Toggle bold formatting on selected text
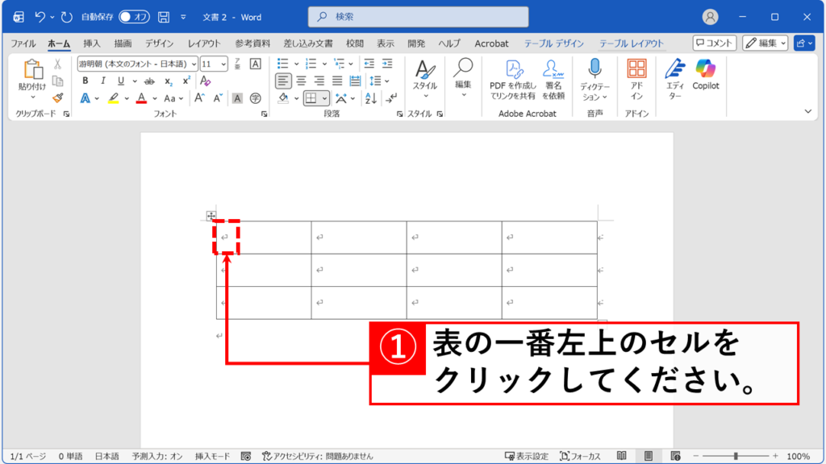The image size is (826, 464). pos(86,81)
